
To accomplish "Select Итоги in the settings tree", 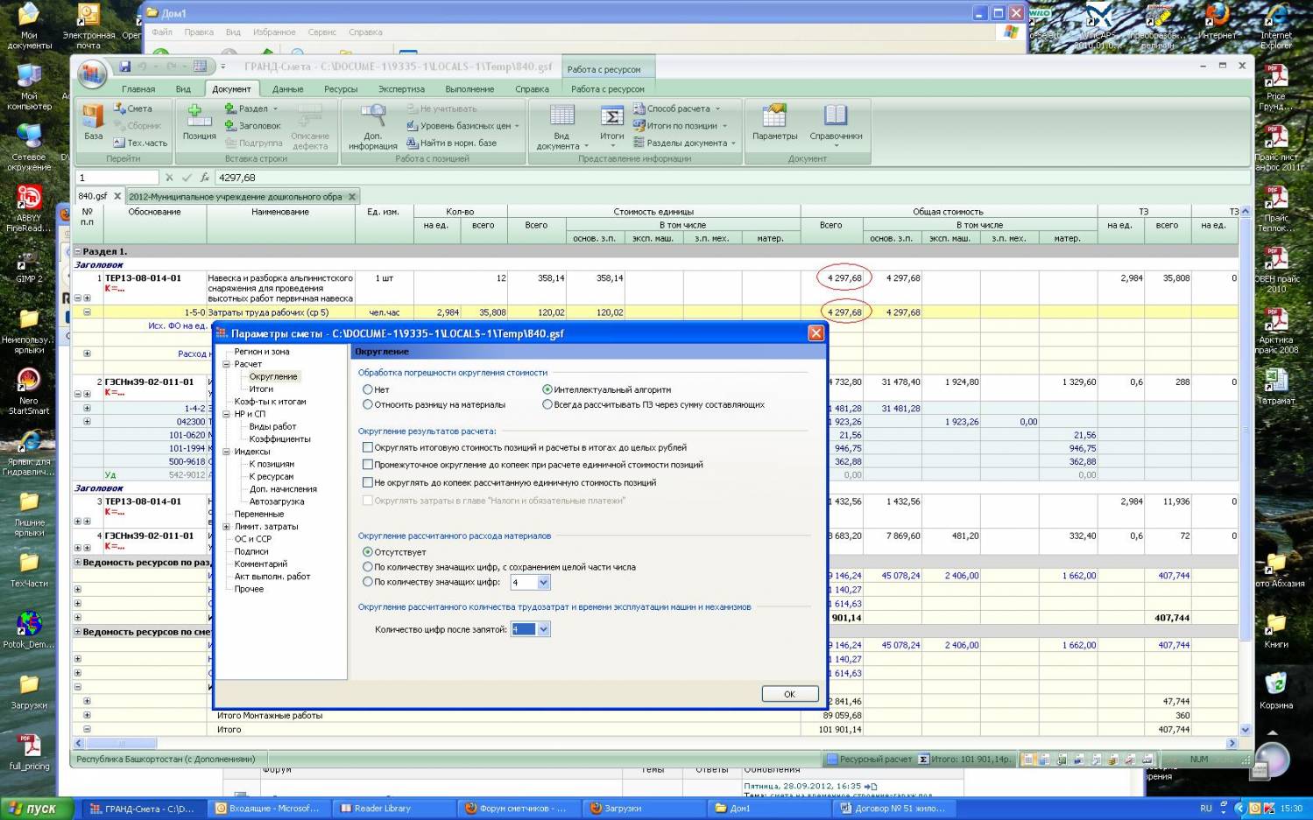I will point(261,389).
